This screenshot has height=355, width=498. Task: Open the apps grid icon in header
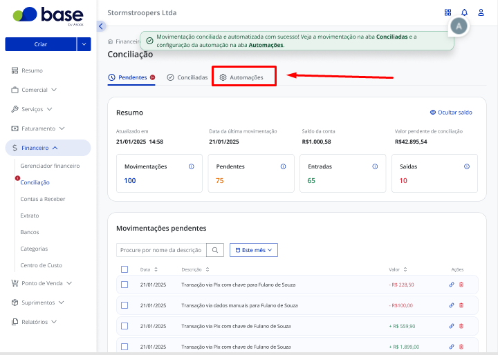coord(448,12)
